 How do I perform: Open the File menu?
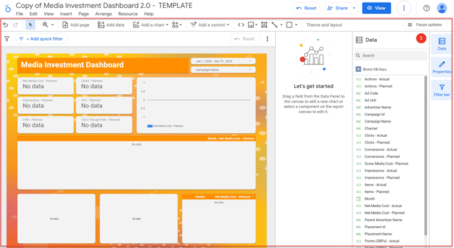(x=20, y=14)
